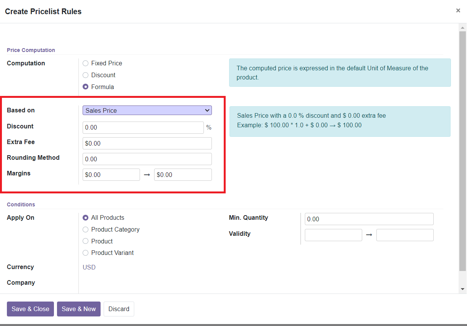This screenshot has height=326, width=467.
Task: Choose Discount as computation method
Action: (85, 75)
